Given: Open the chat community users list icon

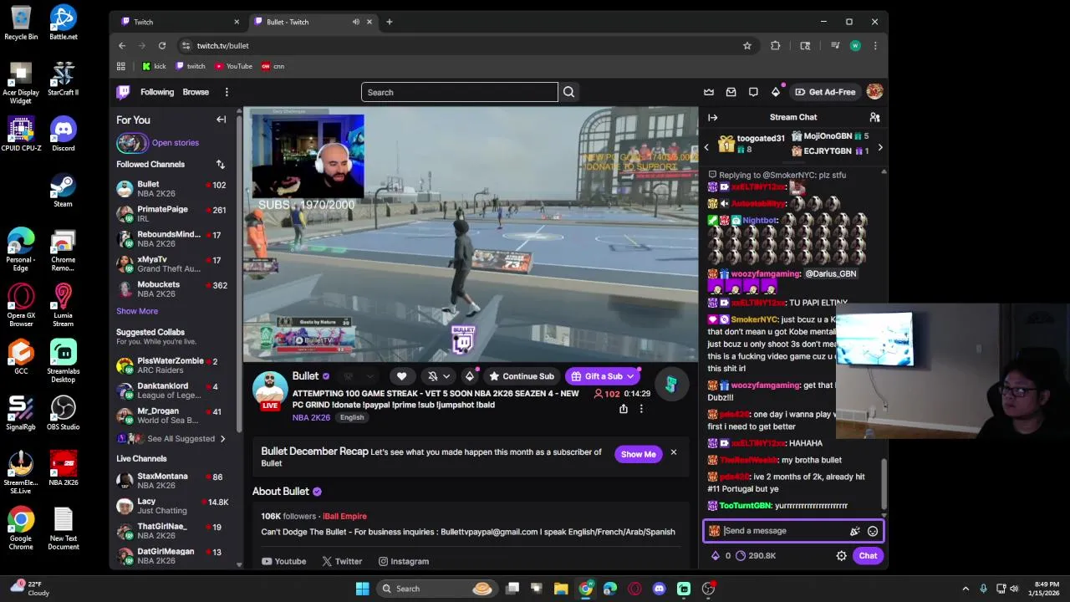Looking at the screenshot, I should (874, 117).
